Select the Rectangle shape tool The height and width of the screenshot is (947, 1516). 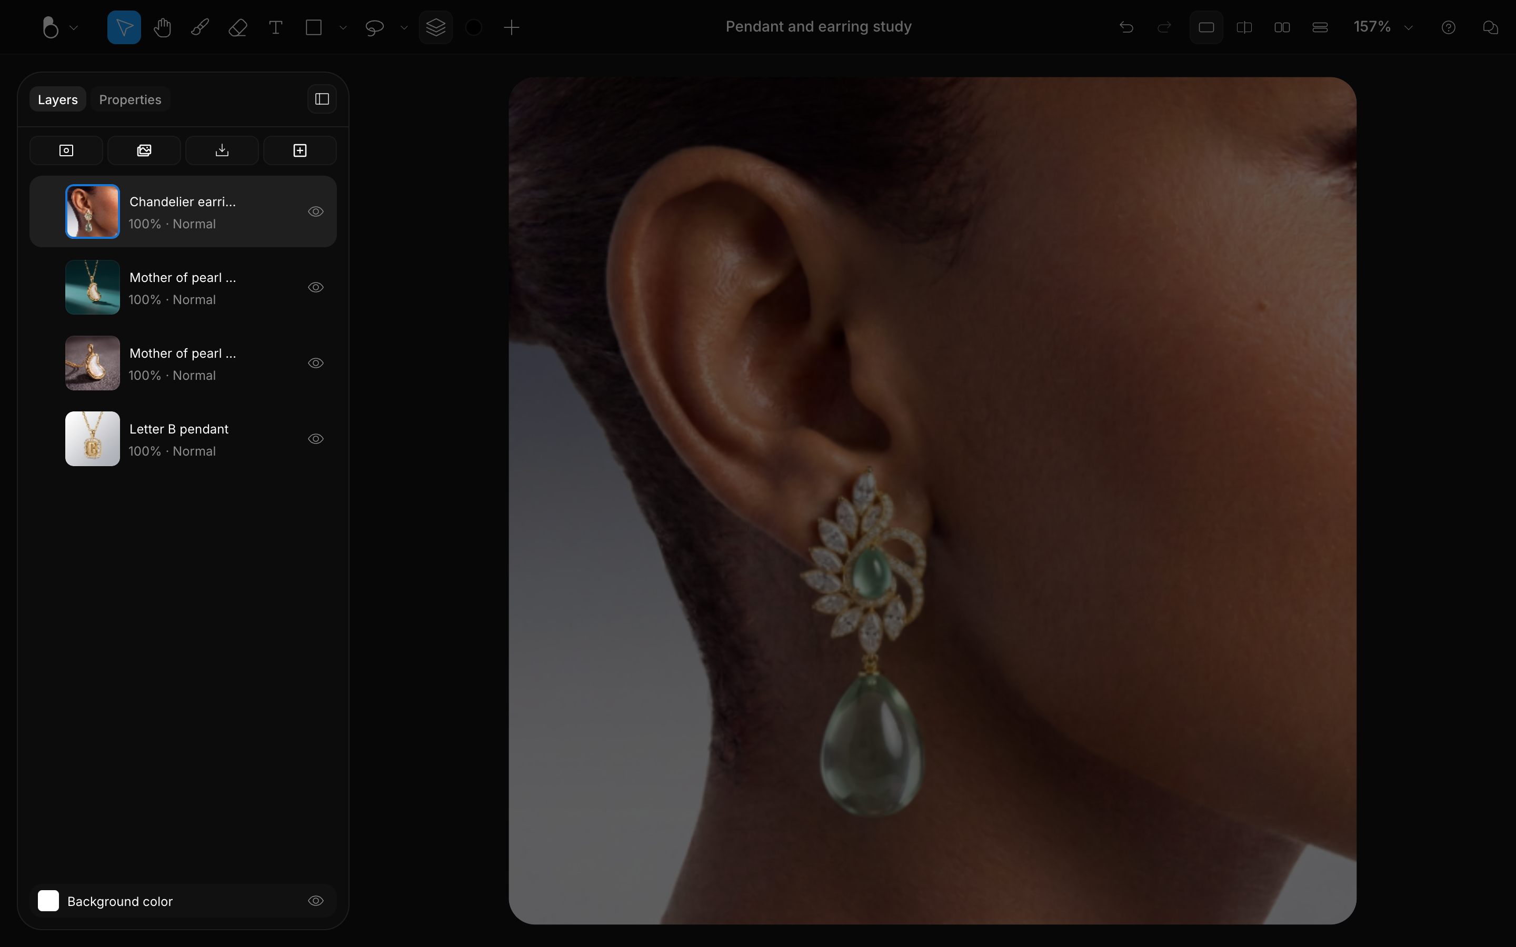click(x=313, y=27)
